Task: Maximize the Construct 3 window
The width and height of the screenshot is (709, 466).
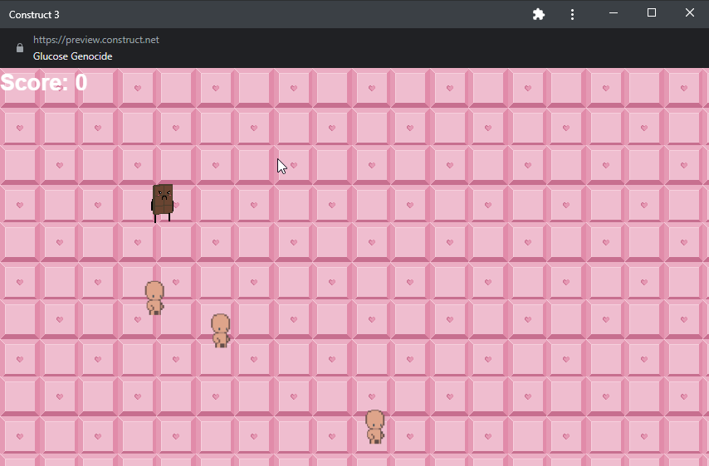Action: pyautogui.click(x=652, y=12)
